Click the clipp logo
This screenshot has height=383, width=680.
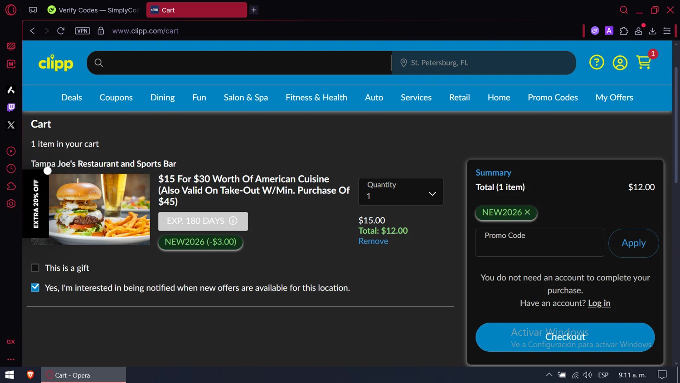tap(56, 63)
